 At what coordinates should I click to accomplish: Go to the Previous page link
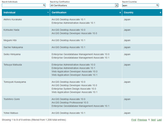[142, 120]
